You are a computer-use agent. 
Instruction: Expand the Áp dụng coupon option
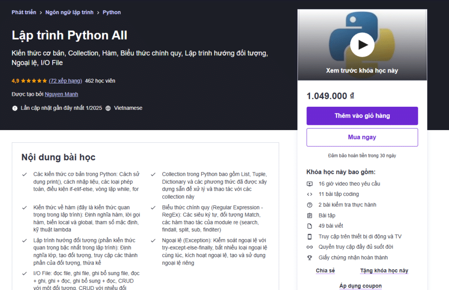(x=360, y=286)
